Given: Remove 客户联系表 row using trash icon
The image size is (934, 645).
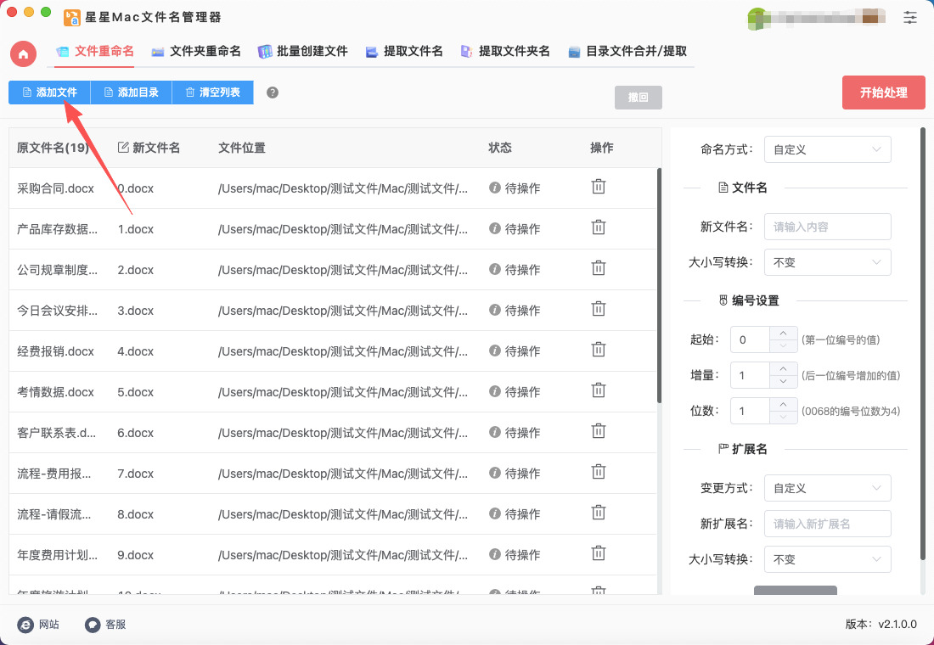Looking at the screenshot, I should click(x=599, y=431).
